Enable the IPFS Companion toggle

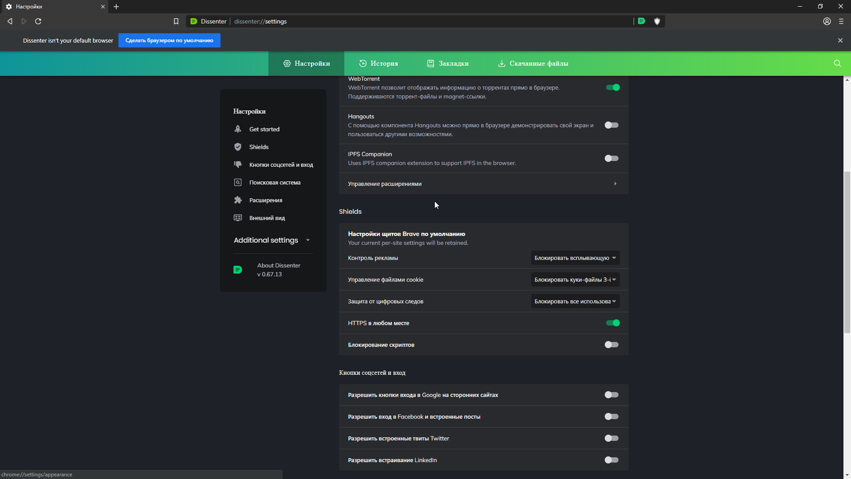tap(611, 158)
